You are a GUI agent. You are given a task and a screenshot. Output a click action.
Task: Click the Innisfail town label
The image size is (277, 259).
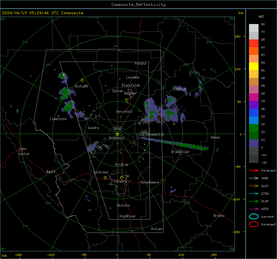124,111
